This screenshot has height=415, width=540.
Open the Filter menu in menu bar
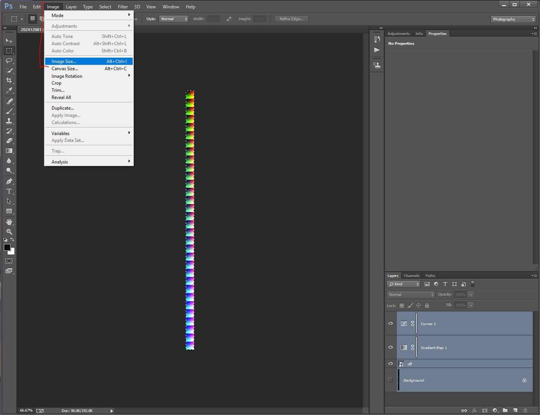(123, 7)
